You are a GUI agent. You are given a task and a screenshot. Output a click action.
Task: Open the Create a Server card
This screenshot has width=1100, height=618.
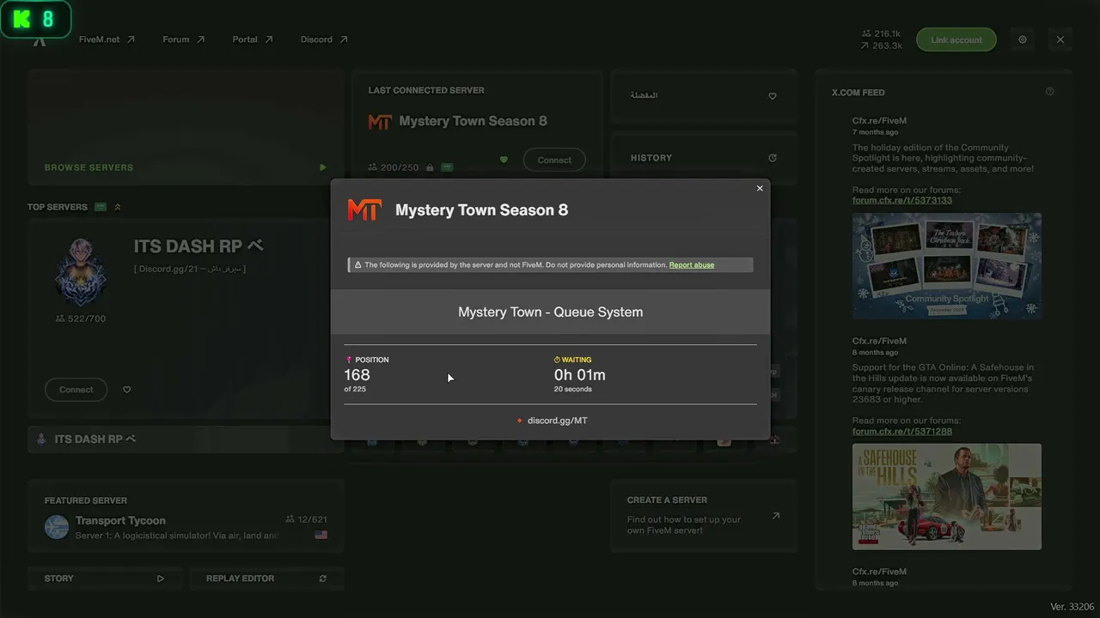point(704,517)
